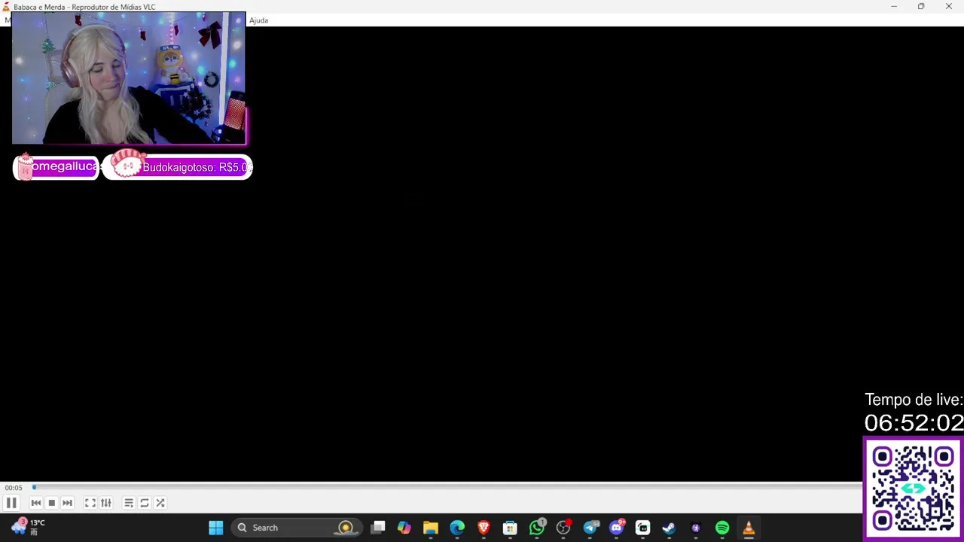
Task: Click the webcam overlay in video
Action: [x=129, y=78]
